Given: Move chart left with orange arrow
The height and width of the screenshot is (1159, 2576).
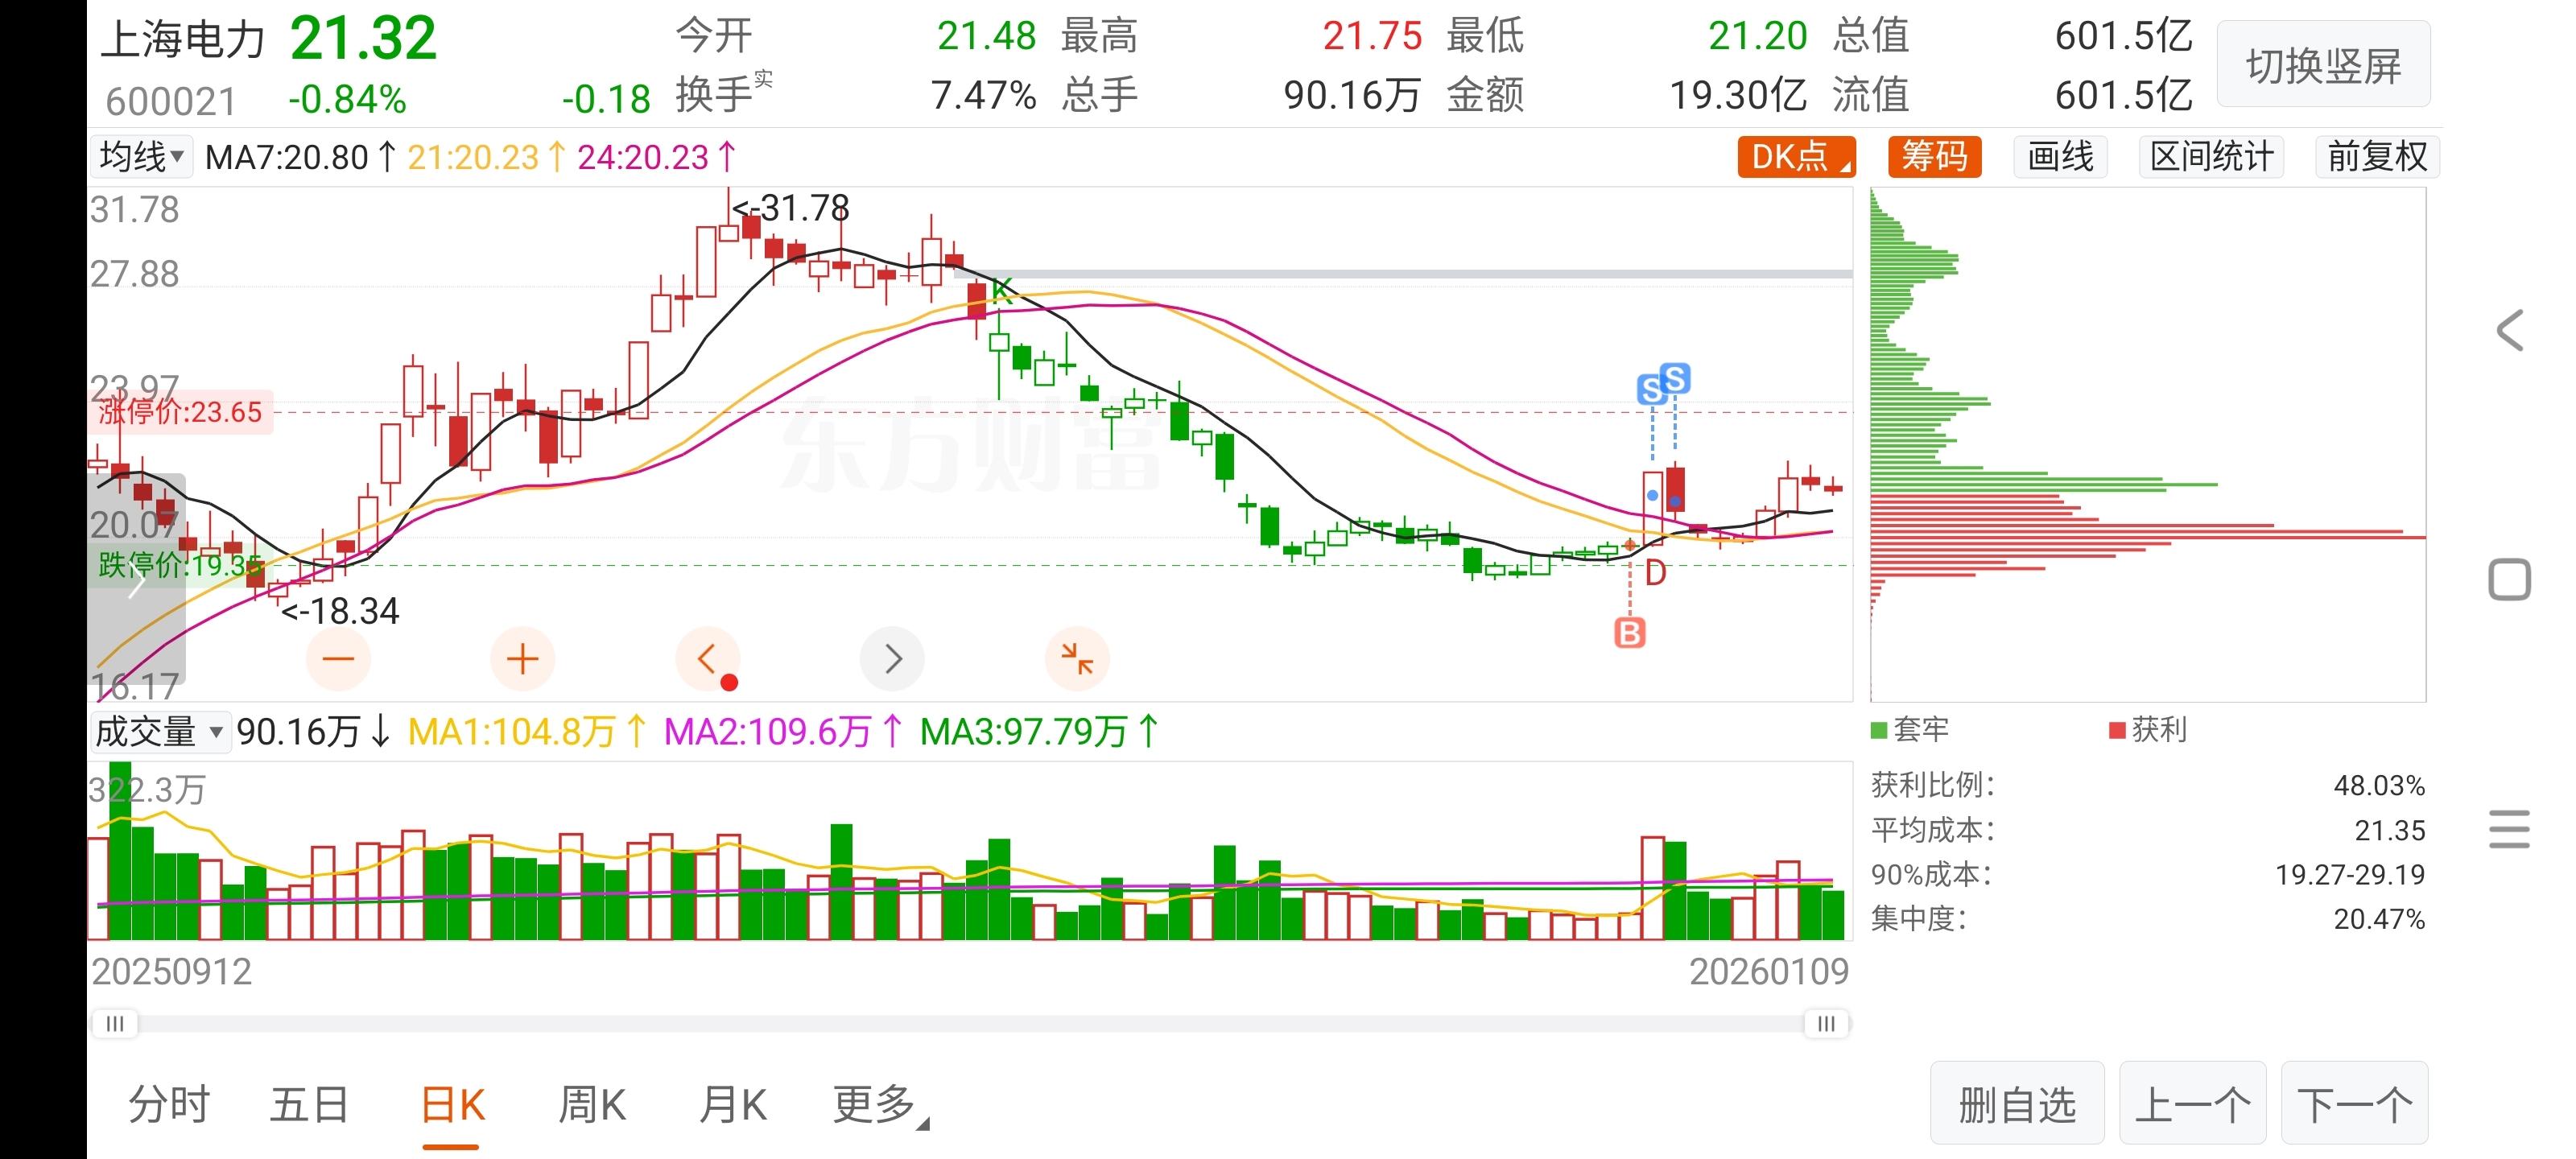Looking at the screenshot, I should pos(708,659).
